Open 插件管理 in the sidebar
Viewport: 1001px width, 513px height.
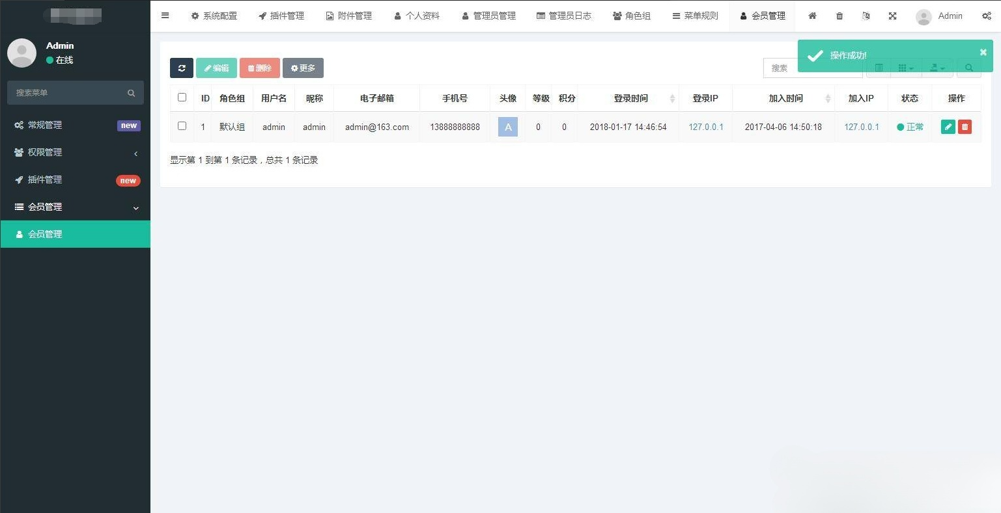76,179
